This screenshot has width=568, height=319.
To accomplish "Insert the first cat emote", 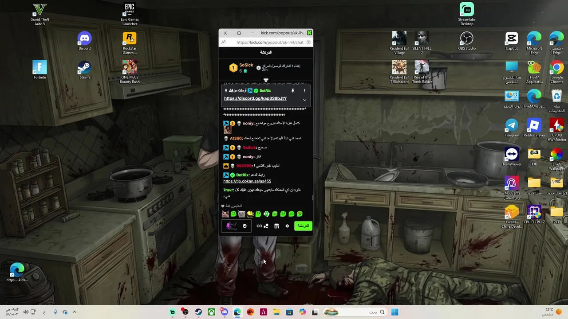I will pos(225,214).
